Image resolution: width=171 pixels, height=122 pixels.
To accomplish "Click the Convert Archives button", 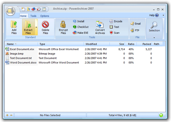I will click(100, 27).
